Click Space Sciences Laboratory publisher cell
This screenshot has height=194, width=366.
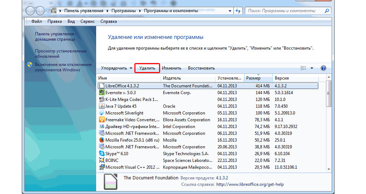(x=188, y=160)
